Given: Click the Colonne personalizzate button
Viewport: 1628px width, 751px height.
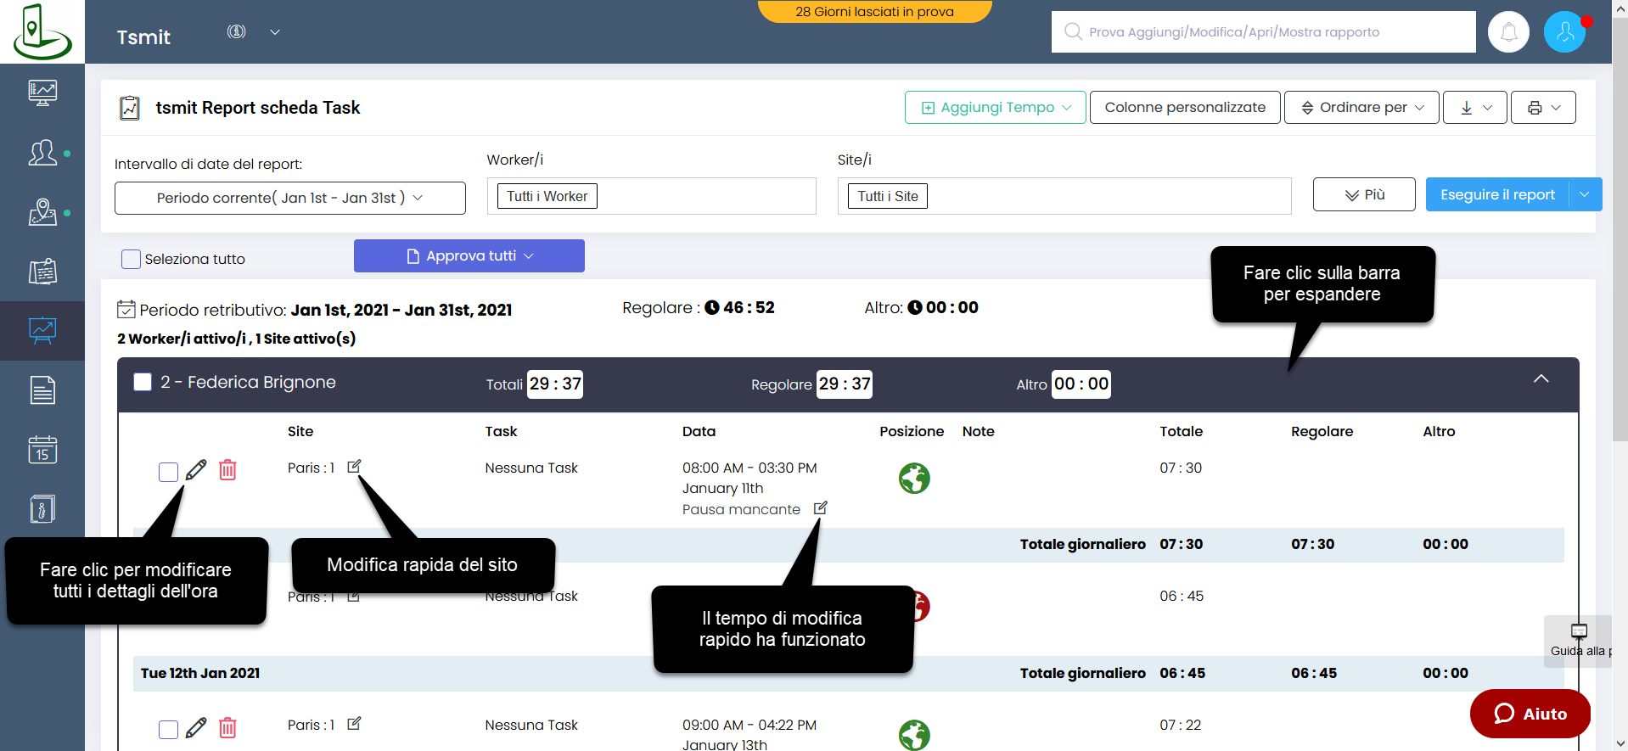Looking at the screenshot, I should (x=1184, y=108).
